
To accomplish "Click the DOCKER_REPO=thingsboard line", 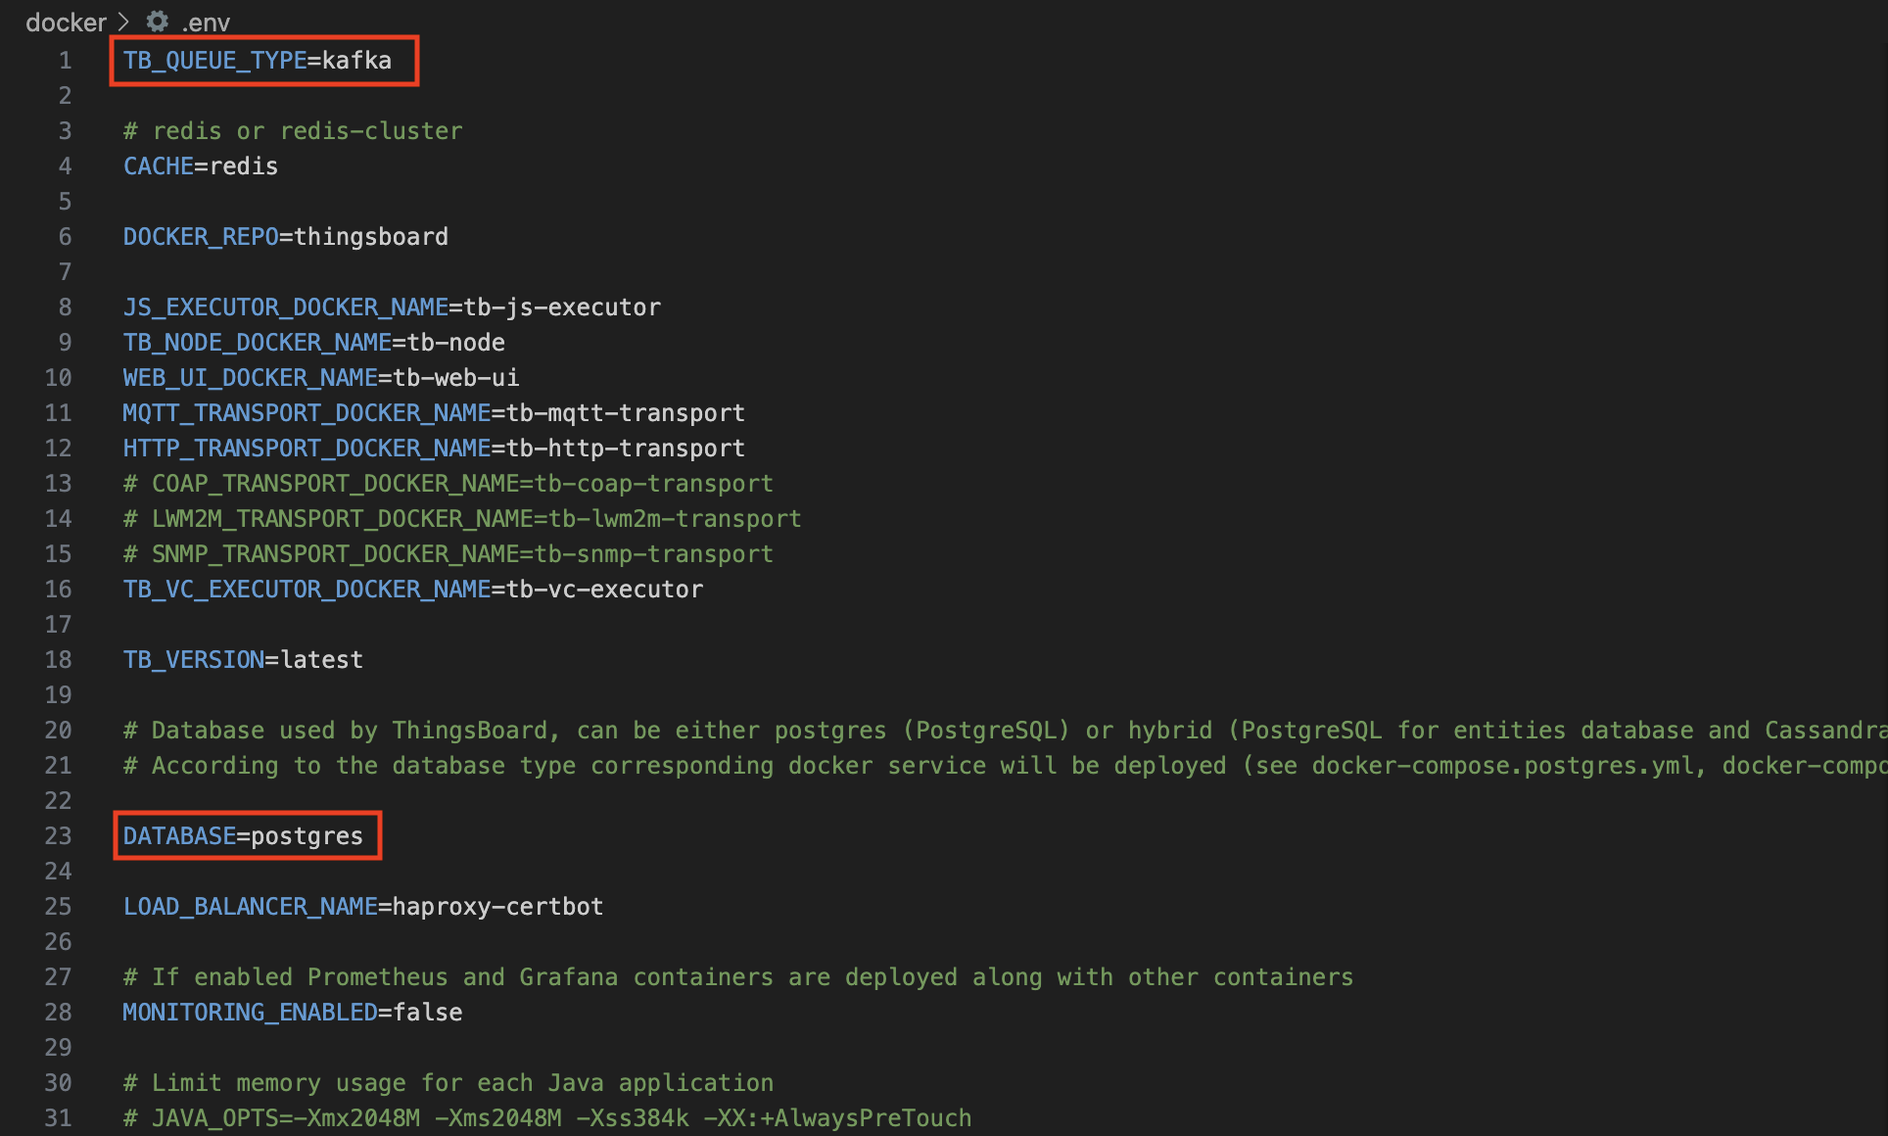I will click(x=285, y=237).
